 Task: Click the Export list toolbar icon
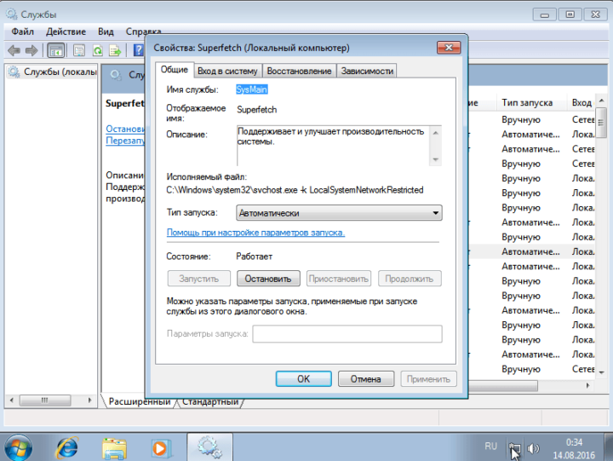[x=115, y=50]
